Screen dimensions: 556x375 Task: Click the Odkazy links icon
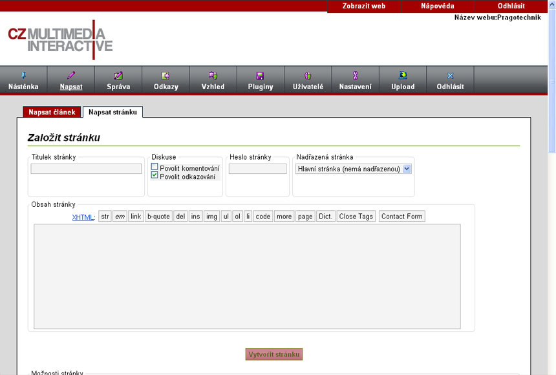pos(166,75)
